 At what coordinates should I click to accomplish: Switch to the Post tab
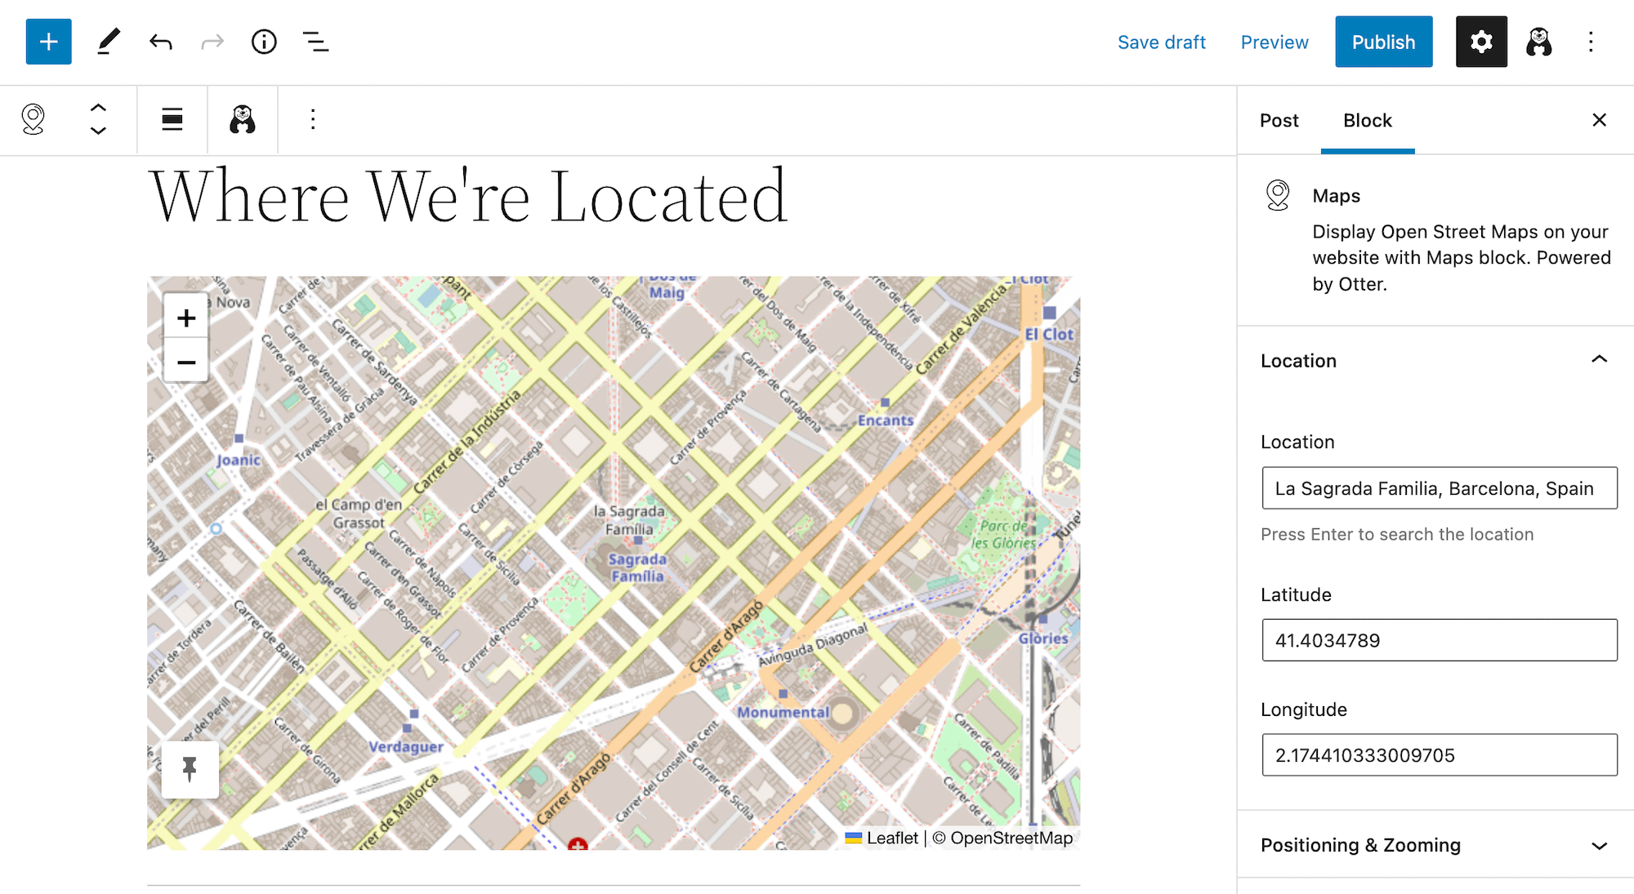(x=1279, y=121)
